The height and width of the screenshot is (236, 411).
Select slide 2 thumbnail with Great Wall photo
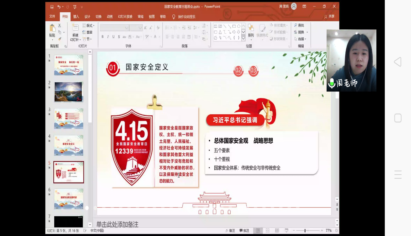click(69, 92)
